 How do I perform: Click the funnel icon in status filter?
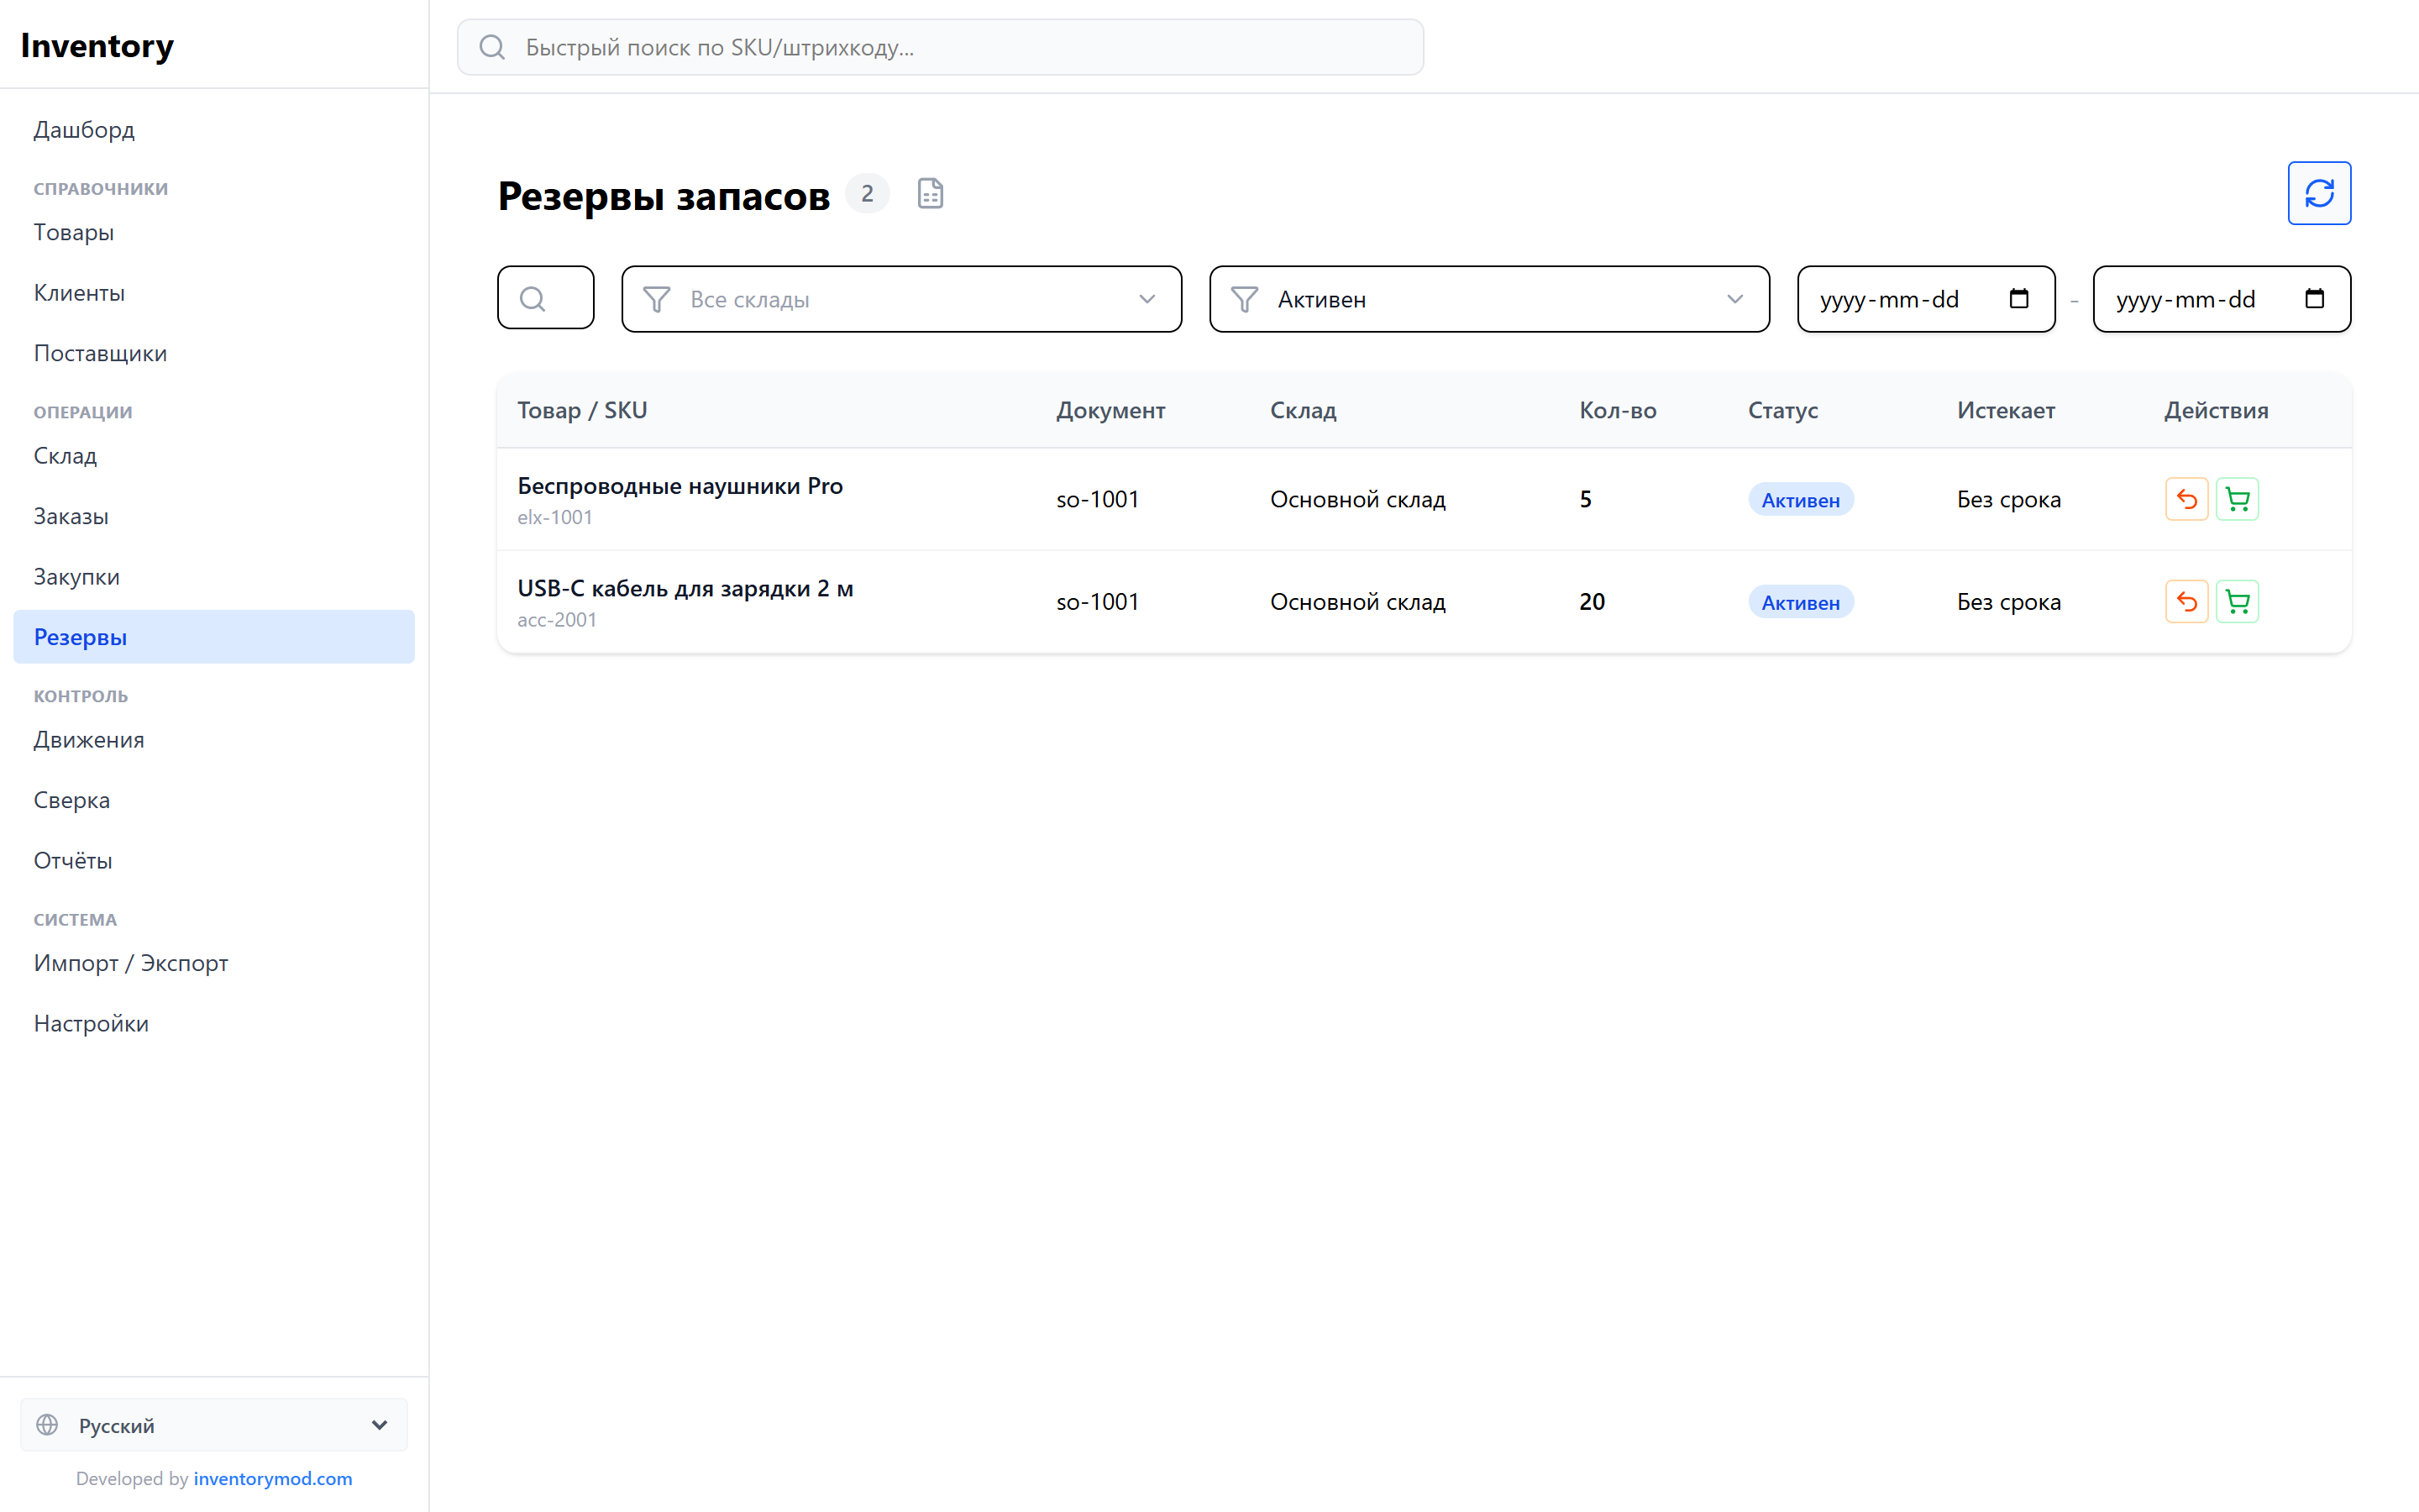click(x=1245, y=299)
